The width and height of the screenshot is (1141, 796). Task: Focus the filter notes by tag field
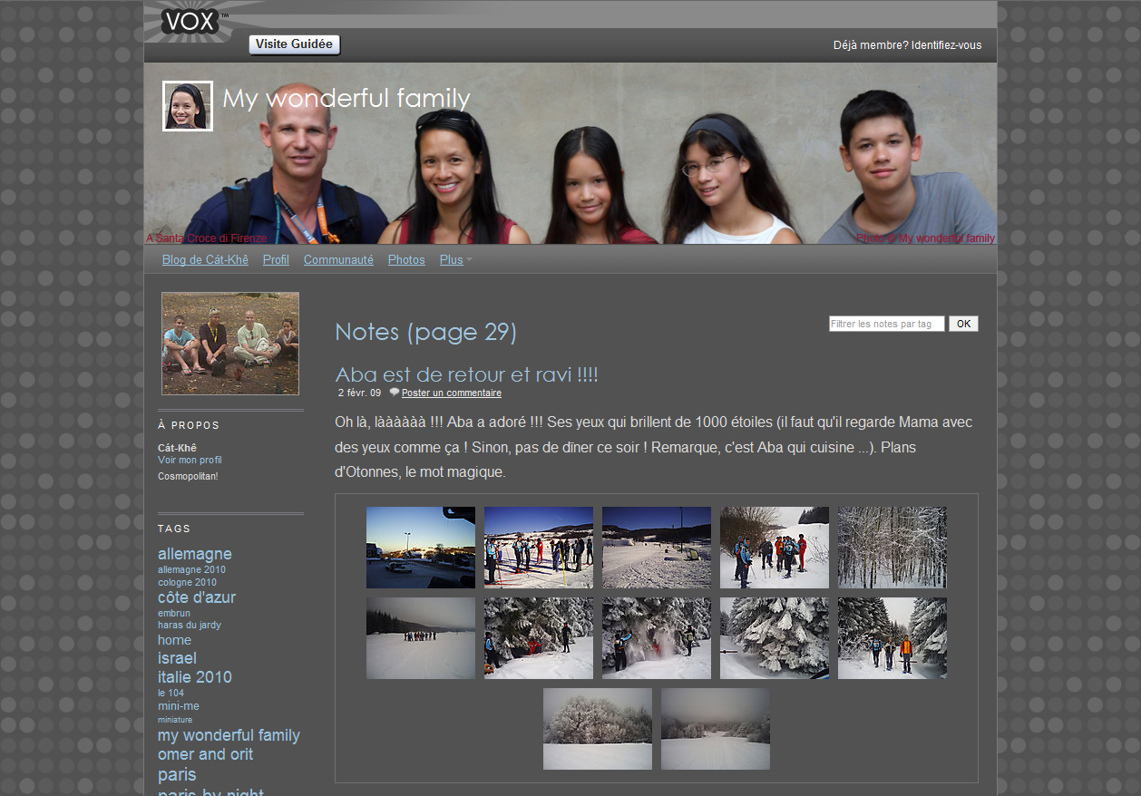coord(886,324)
